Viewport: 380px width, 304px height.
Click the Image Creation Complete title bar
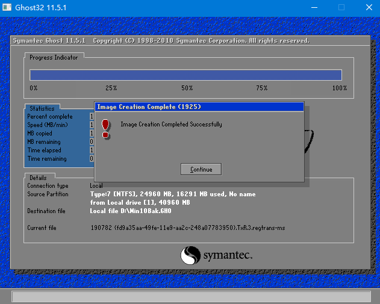tap(199, 107)
